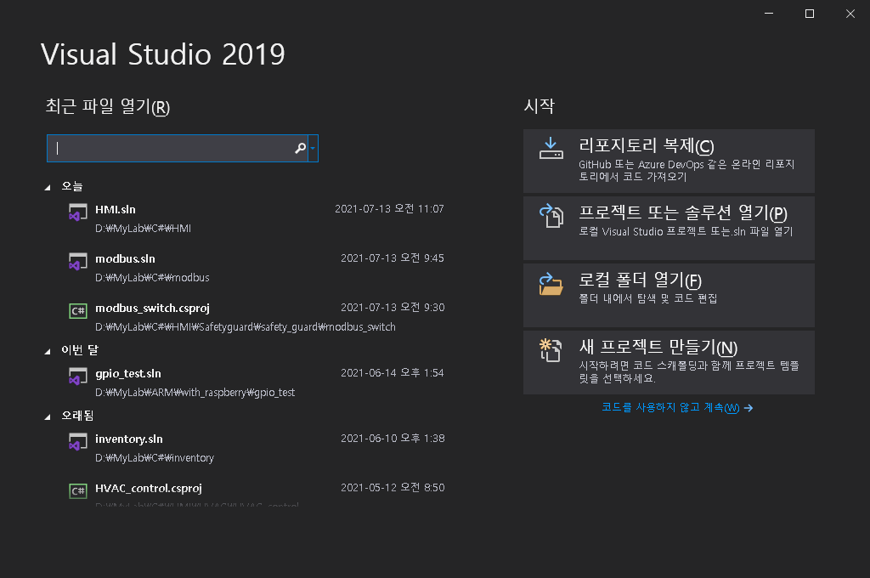Collapse the 오래됨 group
870x578 pixels.
point(48,417)
